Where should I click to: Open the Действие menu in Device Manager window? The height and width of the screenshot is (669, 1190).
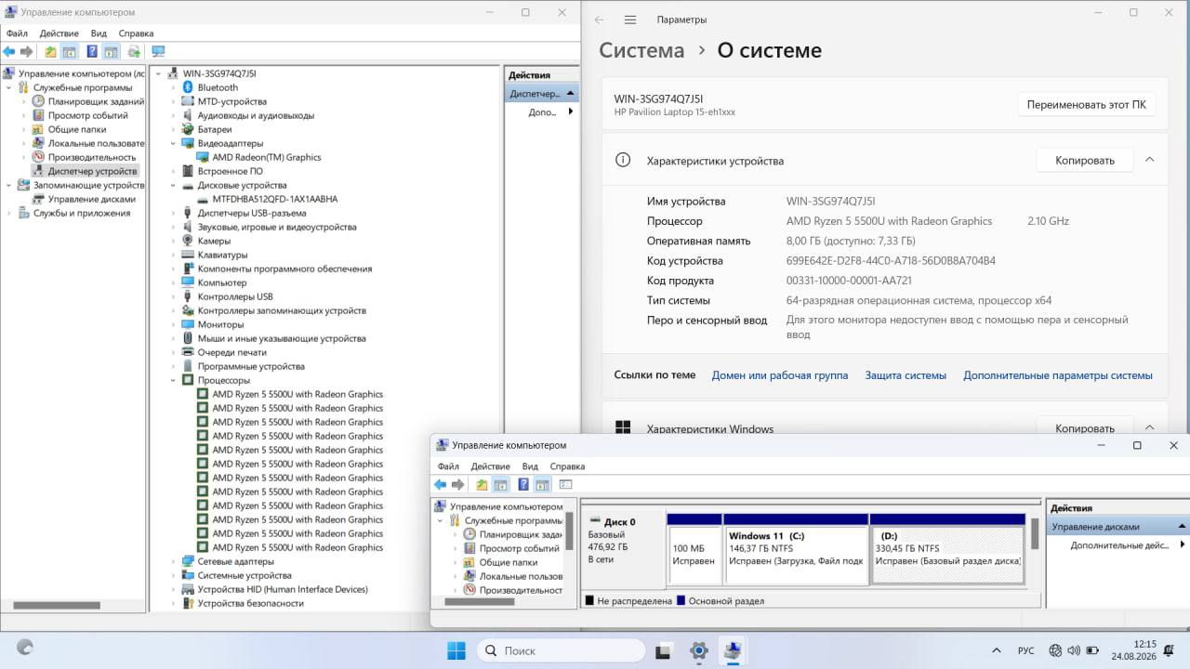click(x=59, y=33)
